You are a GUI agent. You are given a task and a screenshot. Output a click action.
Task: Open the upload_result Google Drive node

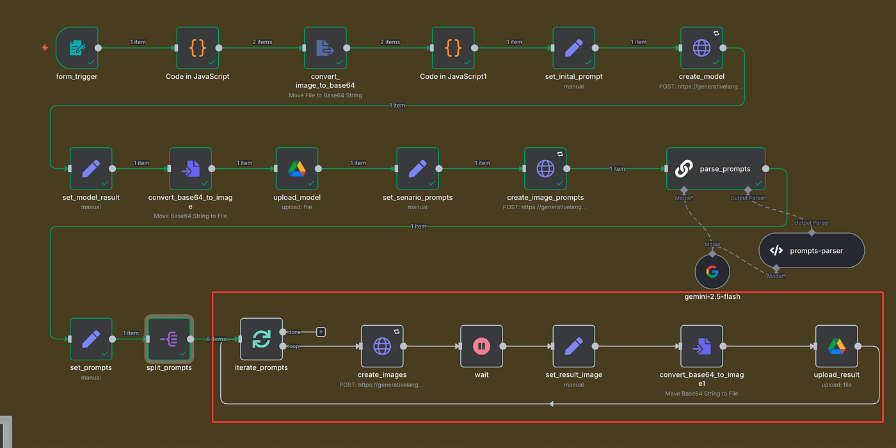[x=836, y=346]
